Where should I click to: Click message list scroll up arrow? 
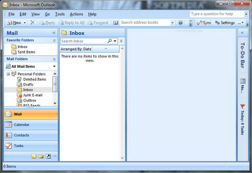point(122,48)
